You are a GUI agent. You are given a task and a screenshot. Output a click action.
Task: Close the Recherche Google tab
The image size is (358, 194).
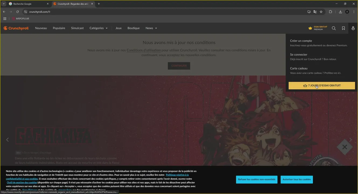pyautogui.click(x=48, y=4)
